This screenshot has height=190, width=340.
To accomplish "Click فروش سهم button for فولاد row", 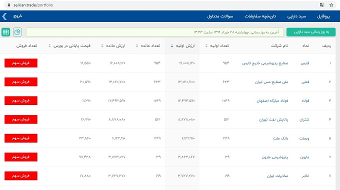I will click(x=21, y=100).
